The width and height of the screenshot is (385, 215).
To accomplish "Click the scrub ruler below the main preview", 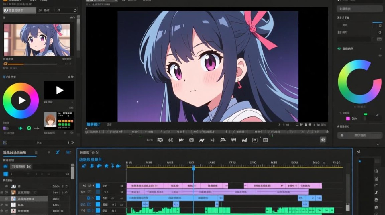I will click(206, 132).
